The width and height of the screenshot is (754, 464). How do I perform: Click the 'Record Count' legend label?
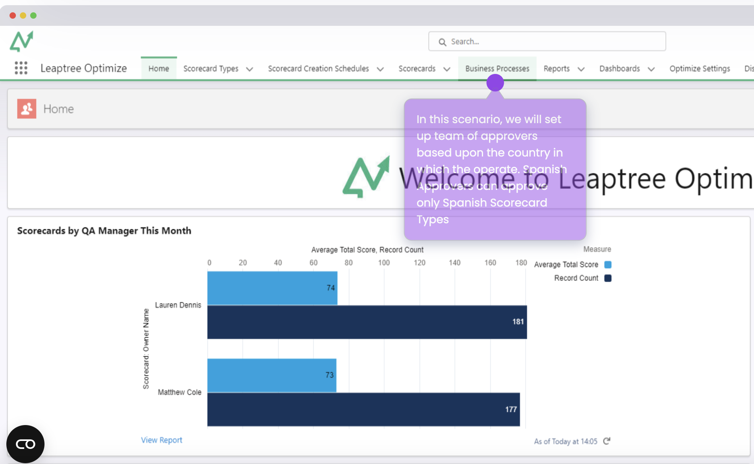click(x=576, y=278)
